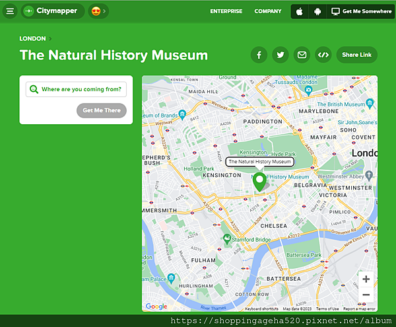The image size is (396, 327).
Task: Click The Natural History Museum heading
Action: coord(114,55)
